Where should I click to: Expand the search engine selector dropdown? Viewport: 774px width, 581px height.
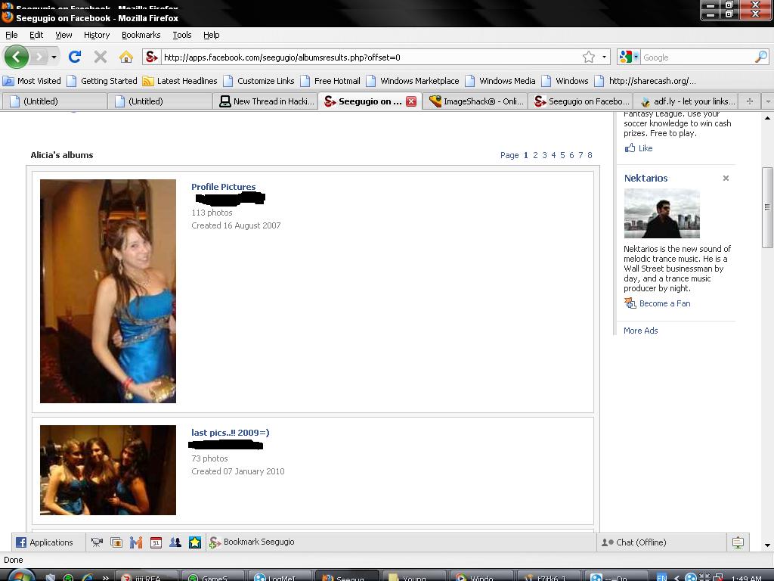(629, 57)
